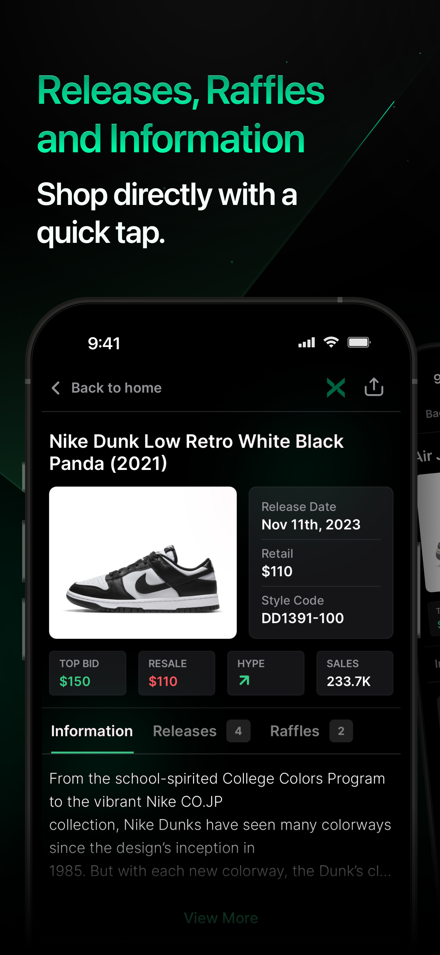Open the StockX green X icon
This screenshot has height=955, width=440.
pyautogui.click(x=336, y=387)
